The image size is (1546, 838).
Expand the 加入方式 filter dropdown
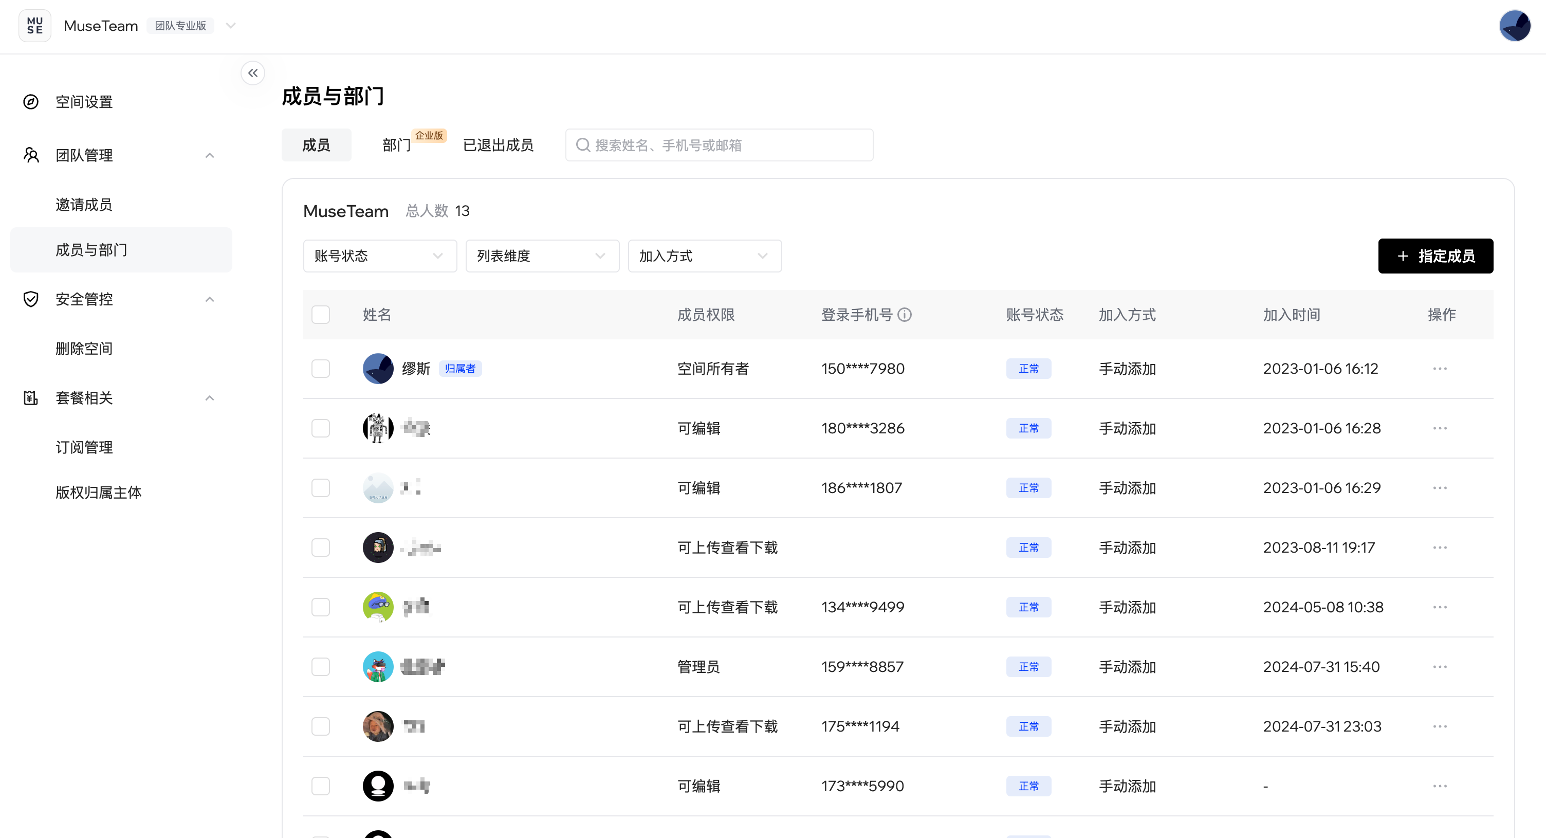[x=704, y=257]
